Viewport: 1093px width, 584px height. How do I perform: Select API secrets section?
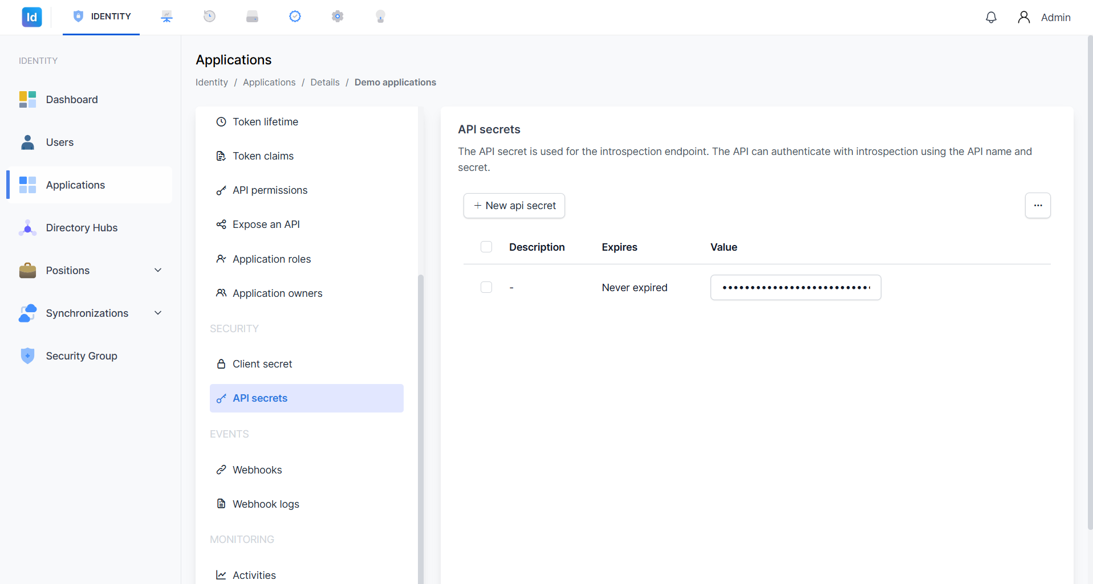point(307,398)
